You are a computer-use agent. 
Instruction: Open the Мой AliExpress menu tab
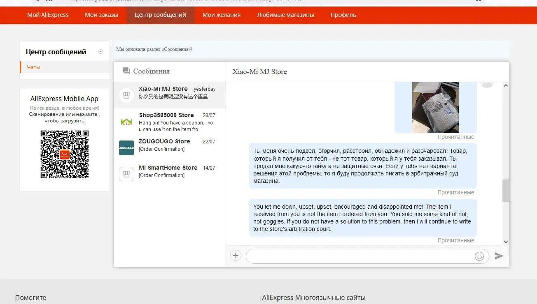tap(48, 15)
